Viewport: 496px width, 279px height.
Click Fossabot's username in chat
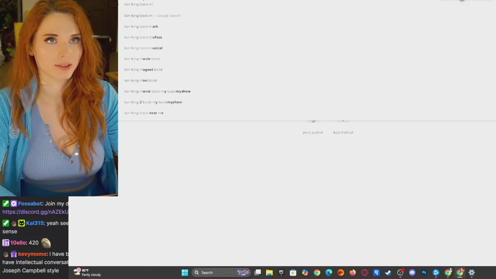(x=30, y=203)
